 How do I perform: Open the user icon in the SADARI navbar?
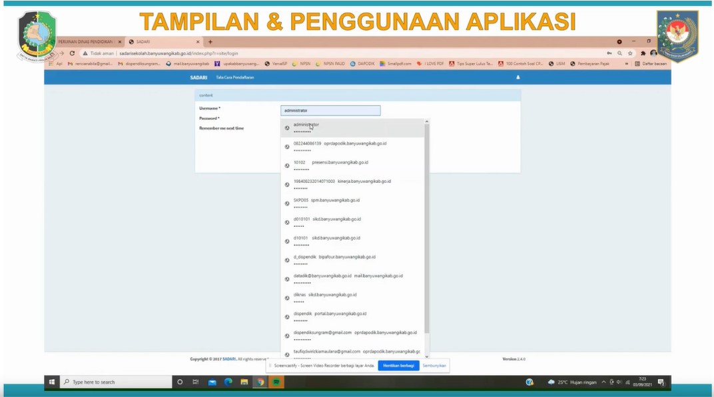(518, 77)
